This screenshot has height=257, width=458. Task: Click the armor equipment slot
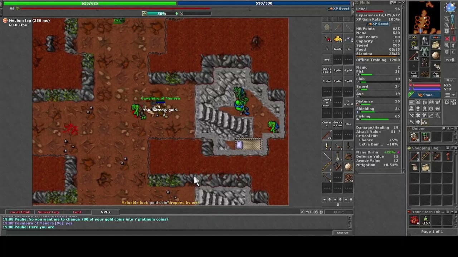(425, 51)
